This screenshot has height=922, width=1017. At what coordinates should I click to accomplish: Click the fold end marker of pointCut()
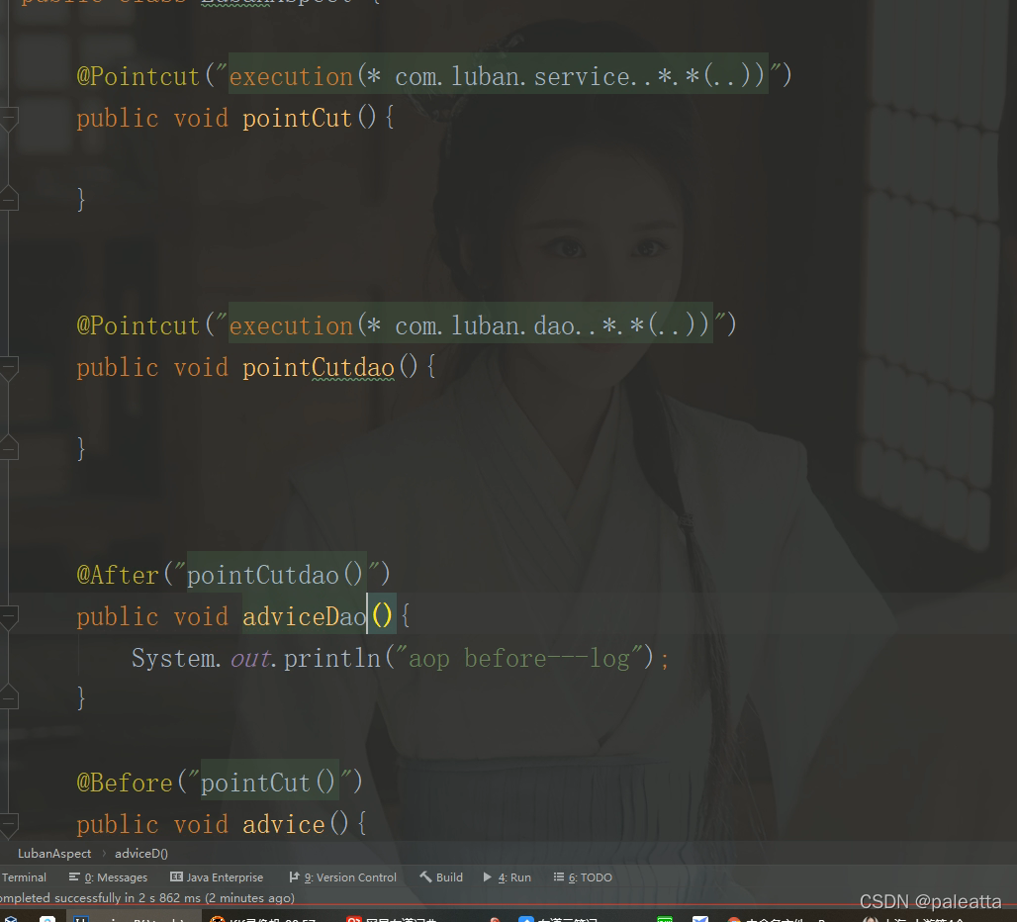9,199
